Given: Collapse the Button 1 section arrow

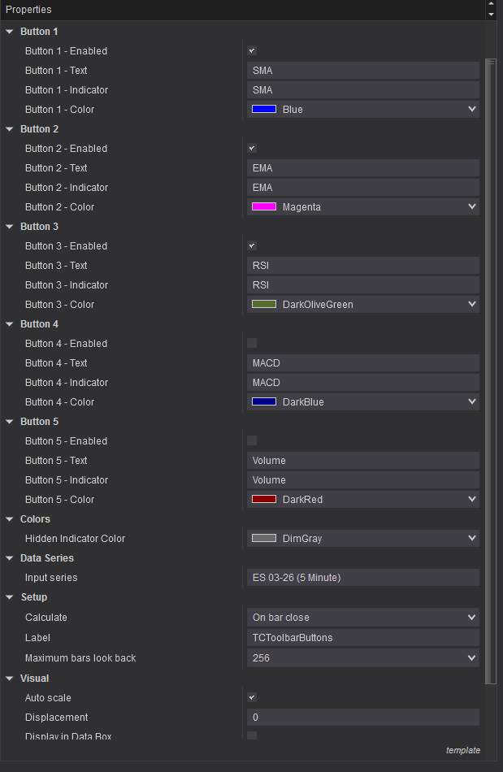Looking at the screenshot, I should [10, 32].
